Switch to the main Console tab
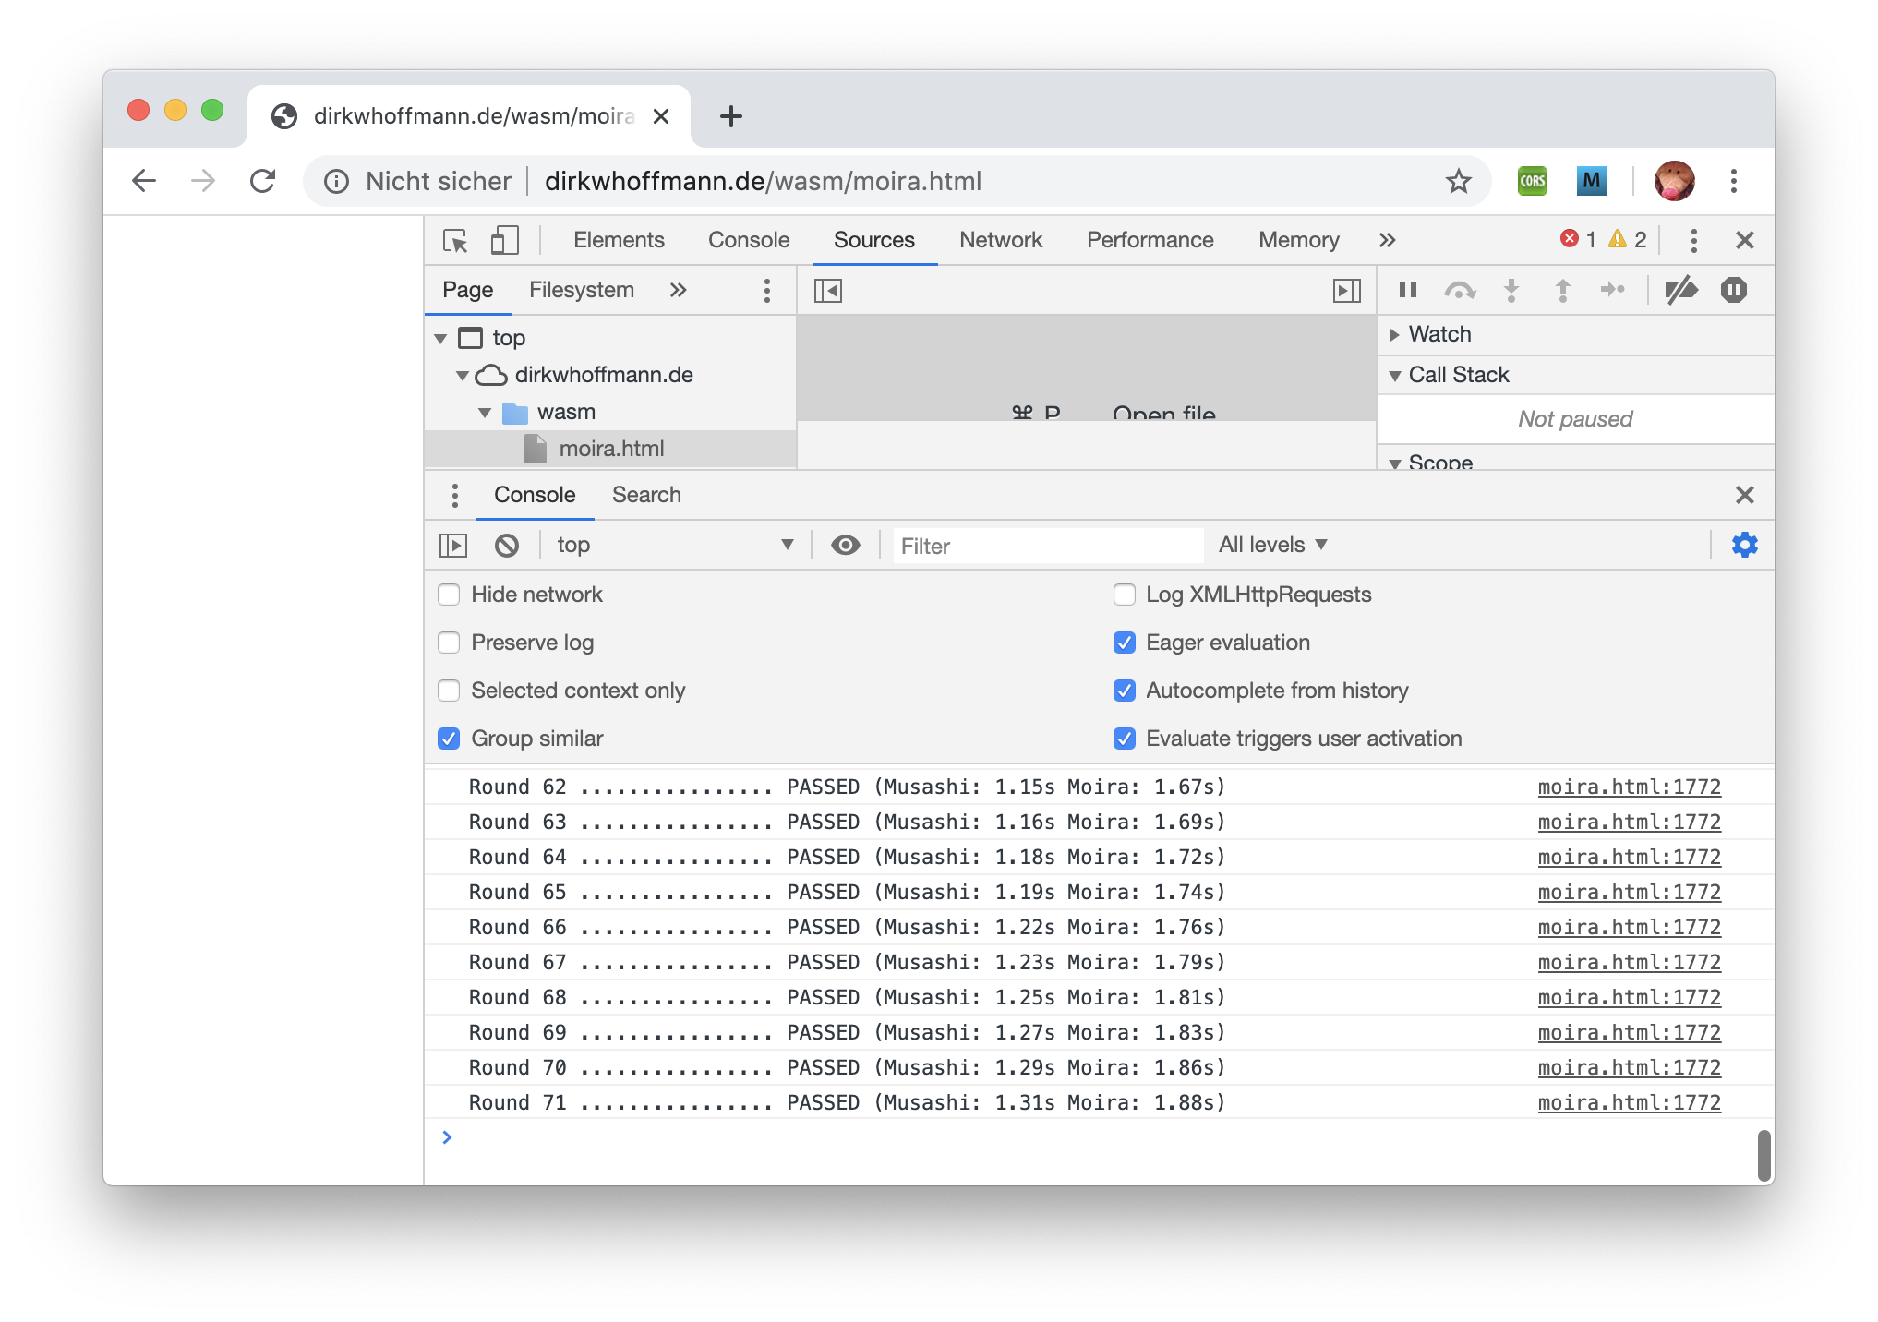 [x=749, y=240]
